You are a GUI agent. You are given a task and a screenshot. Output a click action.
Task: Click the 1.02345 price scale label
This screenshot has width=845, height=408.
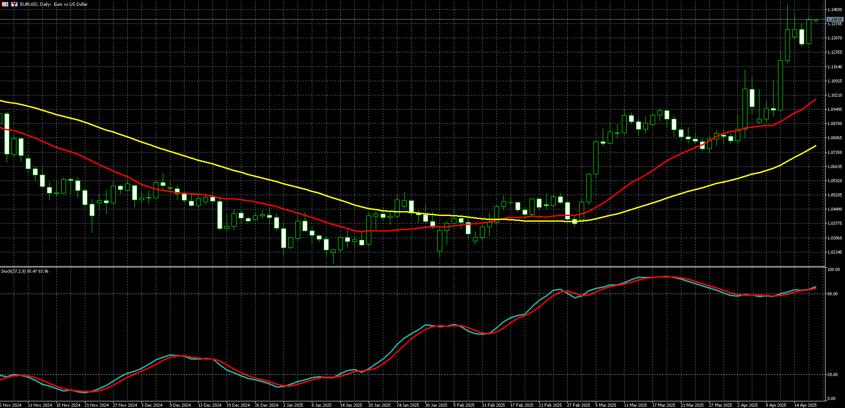pos(835,252)
